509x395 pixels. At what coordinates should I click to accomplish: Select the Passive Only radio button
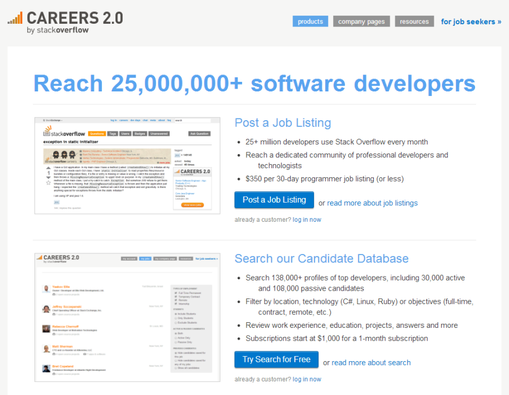click(175, 342)
